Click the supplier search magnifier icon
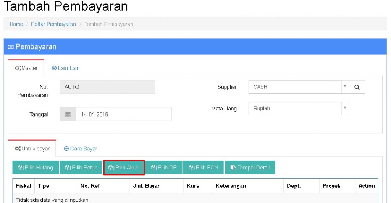This screenshot has width=391, height=203. (357, 87)
